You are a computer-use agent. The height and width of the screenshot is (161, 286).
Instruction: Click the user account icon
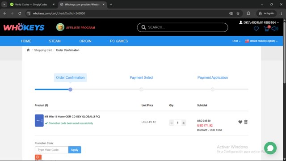(241, 22)
